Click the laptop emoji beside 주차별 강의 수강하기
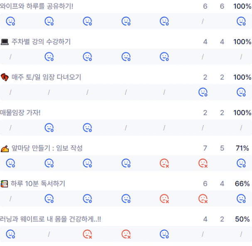Screen dimensions: 252x246 coord(5,42)
